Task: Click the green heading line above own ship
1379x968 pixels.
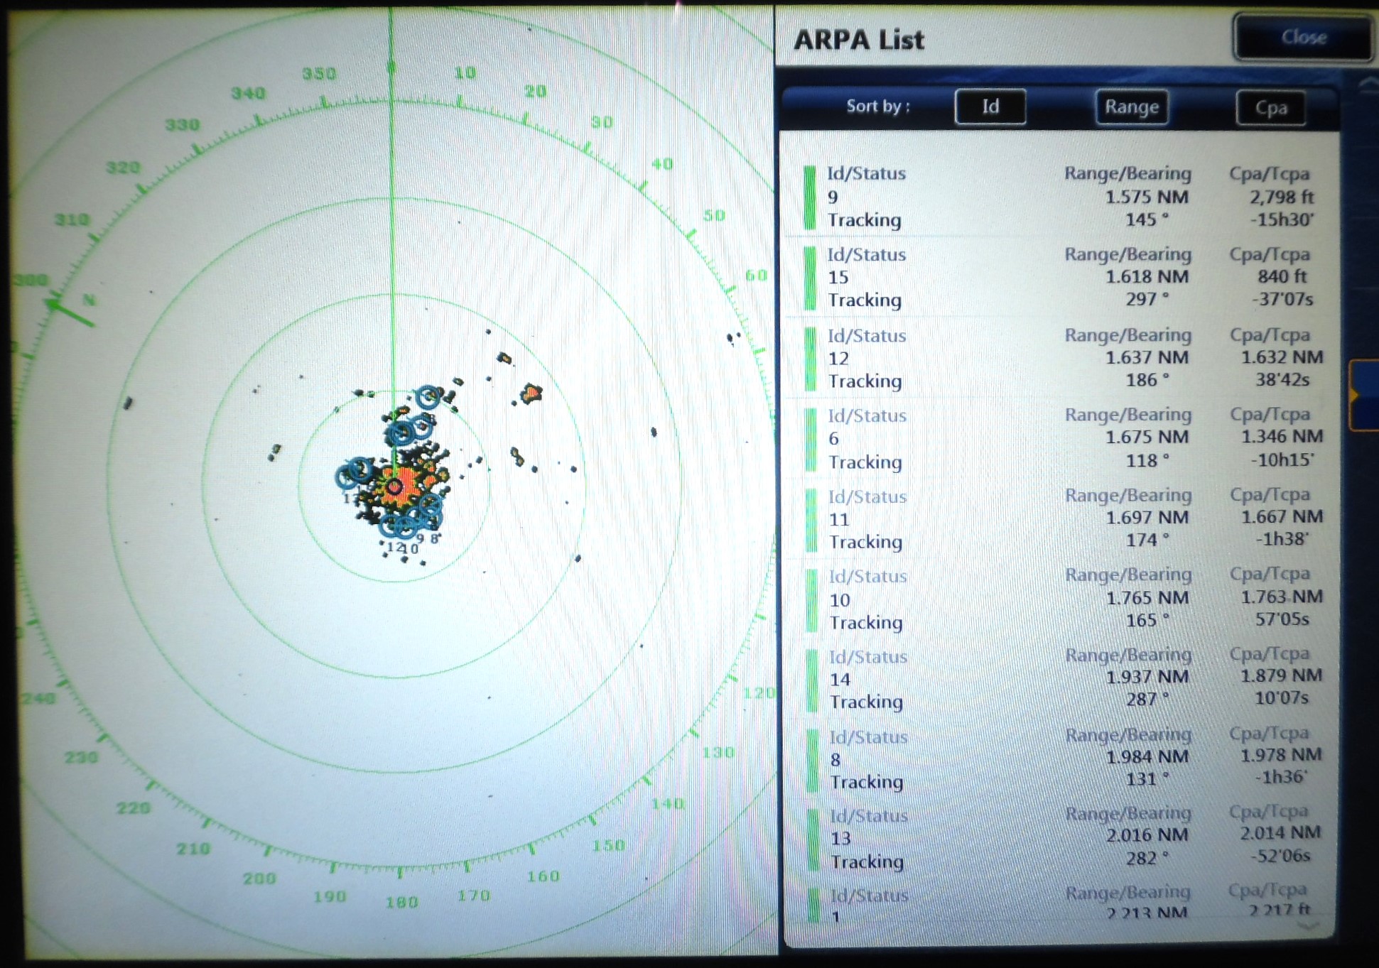Action: [391, 249]
